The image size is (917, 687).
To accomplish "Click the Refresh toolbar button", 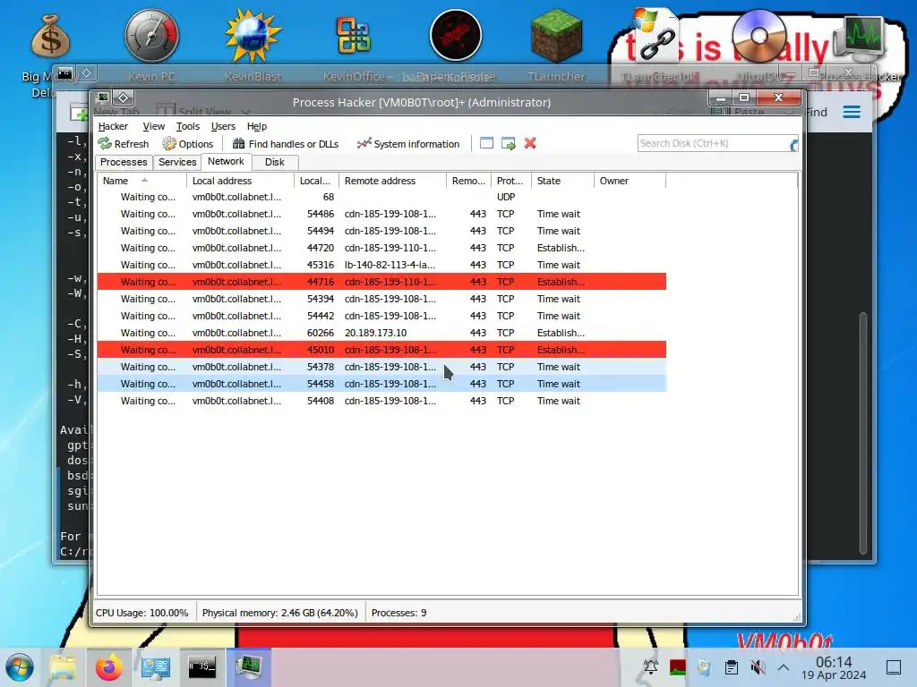I will (124, 144).
